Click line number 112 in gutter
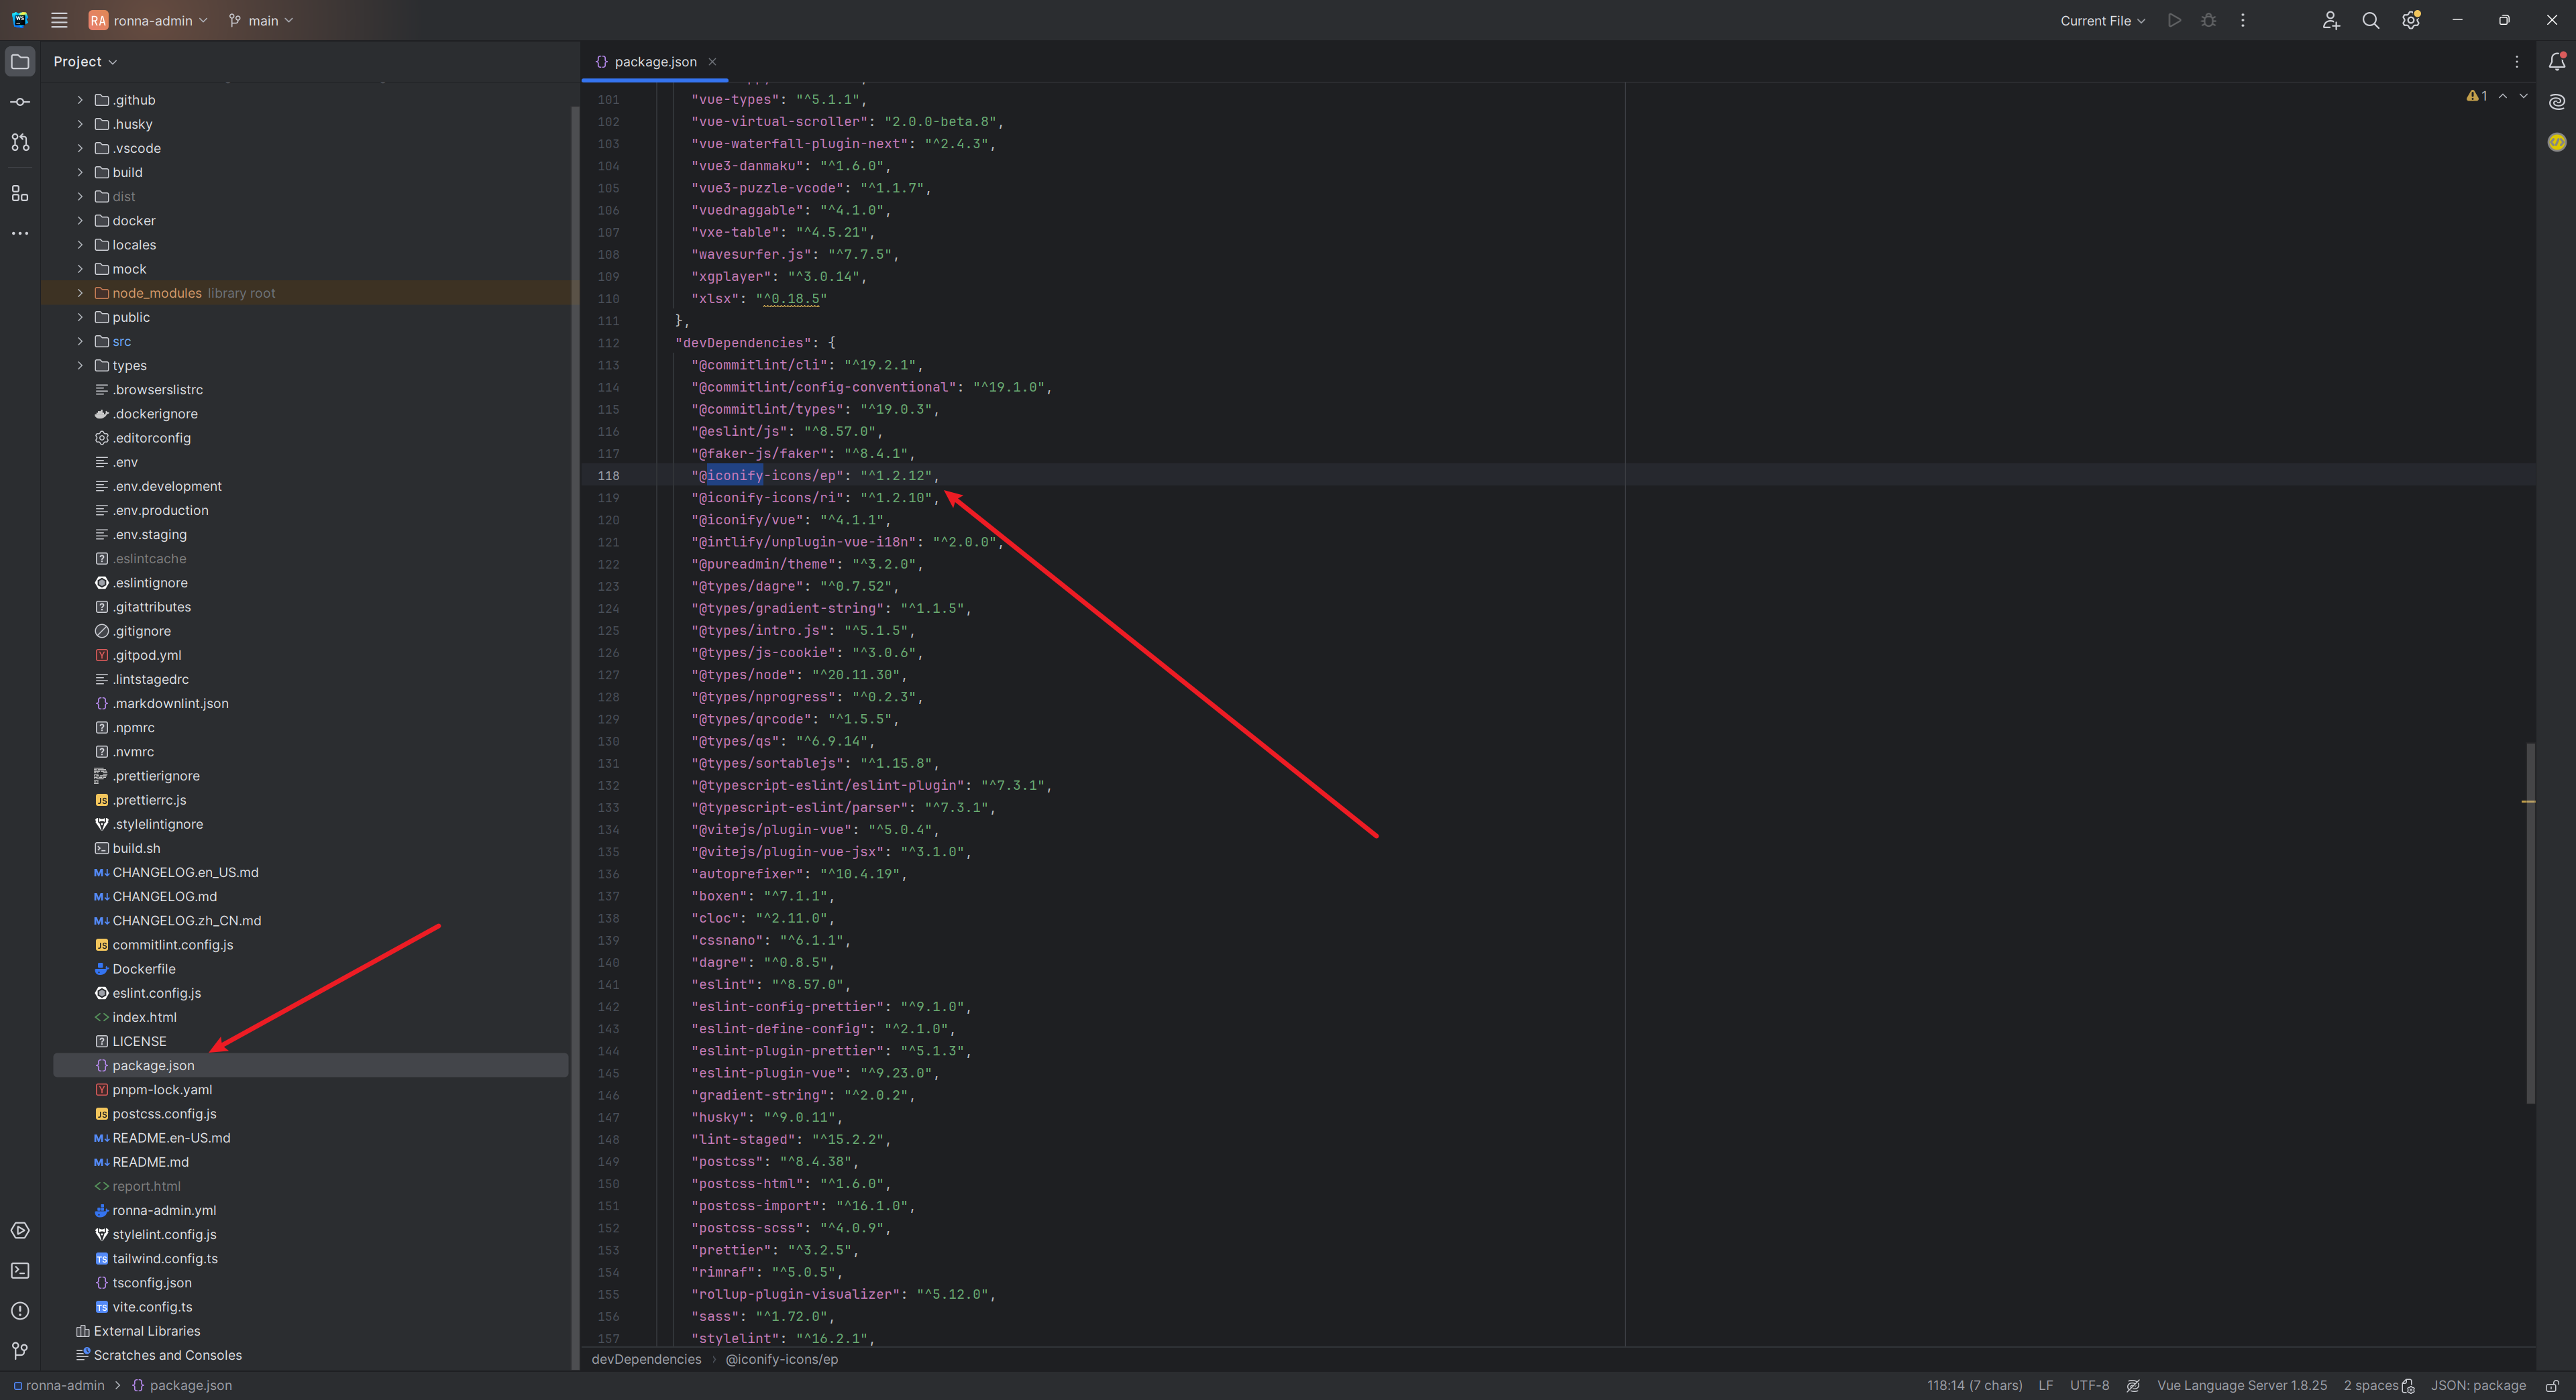Screen dimensions: 2576x1400 (x=608, y=343)
